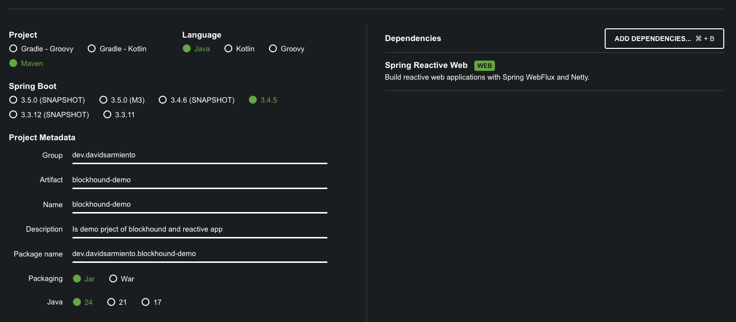Edit the project Name field
The width and height of the screenshot is (736, 322).
(199, 205)
